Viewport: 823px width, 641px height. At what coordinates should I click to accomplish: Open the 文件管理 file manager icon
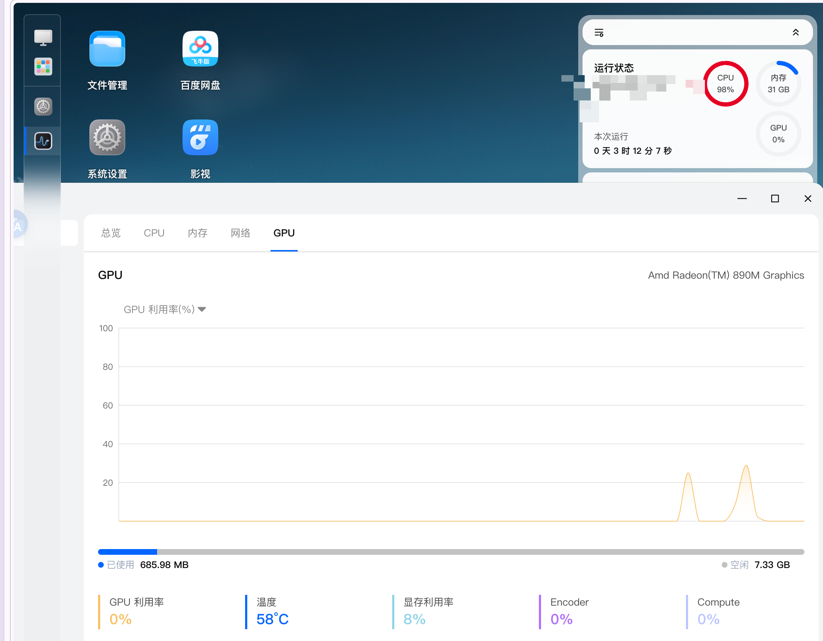pyautogui.click(x=107, y=49)
